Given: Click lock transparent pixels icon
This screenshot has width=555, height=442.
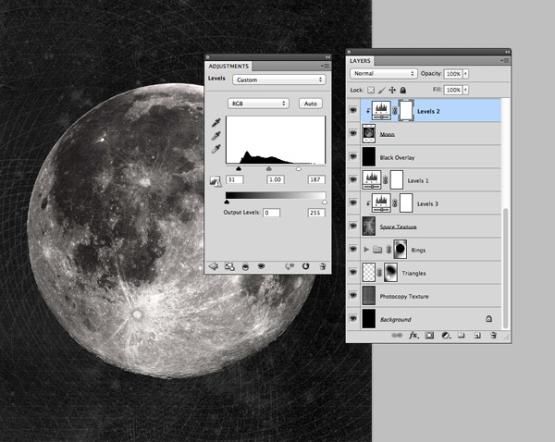Looking at the screenshot, I should pos(371,90).
